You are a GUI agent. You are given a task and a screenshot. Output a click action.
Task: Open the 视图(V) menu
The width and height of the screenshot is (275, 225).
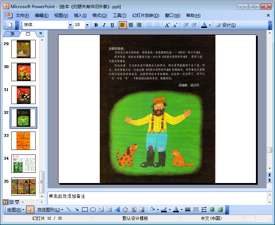pos(61,16)
